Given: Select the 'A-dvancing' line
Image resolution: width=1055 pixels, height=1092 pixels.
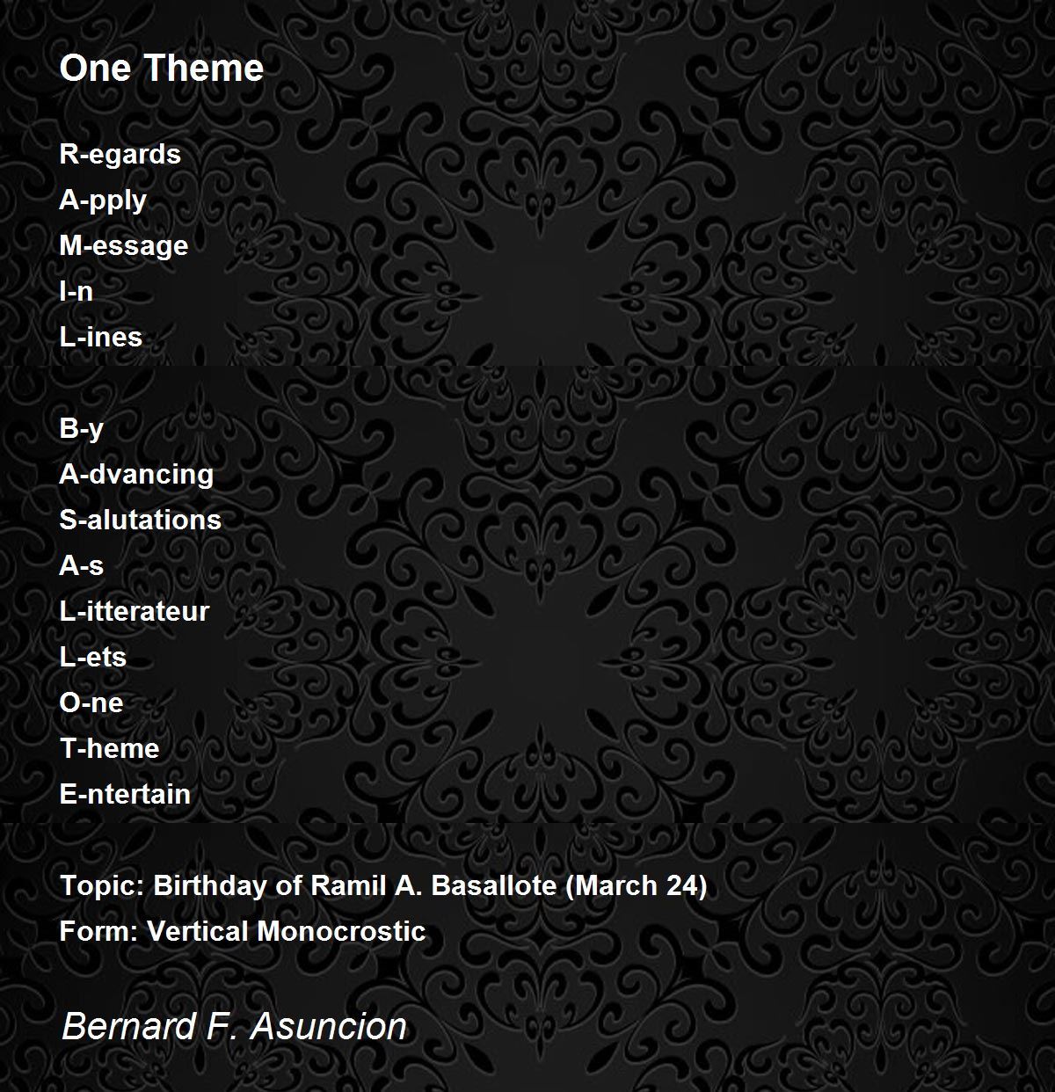Looking at the screenshot, I should 136,475.
